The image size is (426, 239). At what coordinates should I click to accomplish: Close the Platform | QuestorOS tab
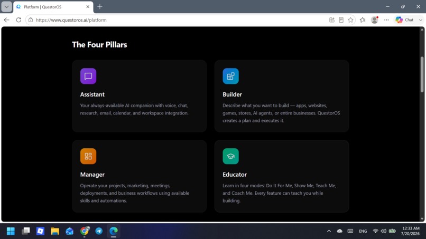click(x=88, y=7)
